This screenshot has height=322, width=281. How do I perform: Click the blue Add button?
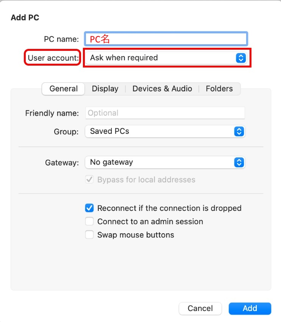coord(250,308)
